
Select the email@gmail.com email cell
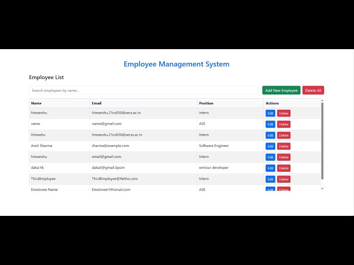coord(143,157)
